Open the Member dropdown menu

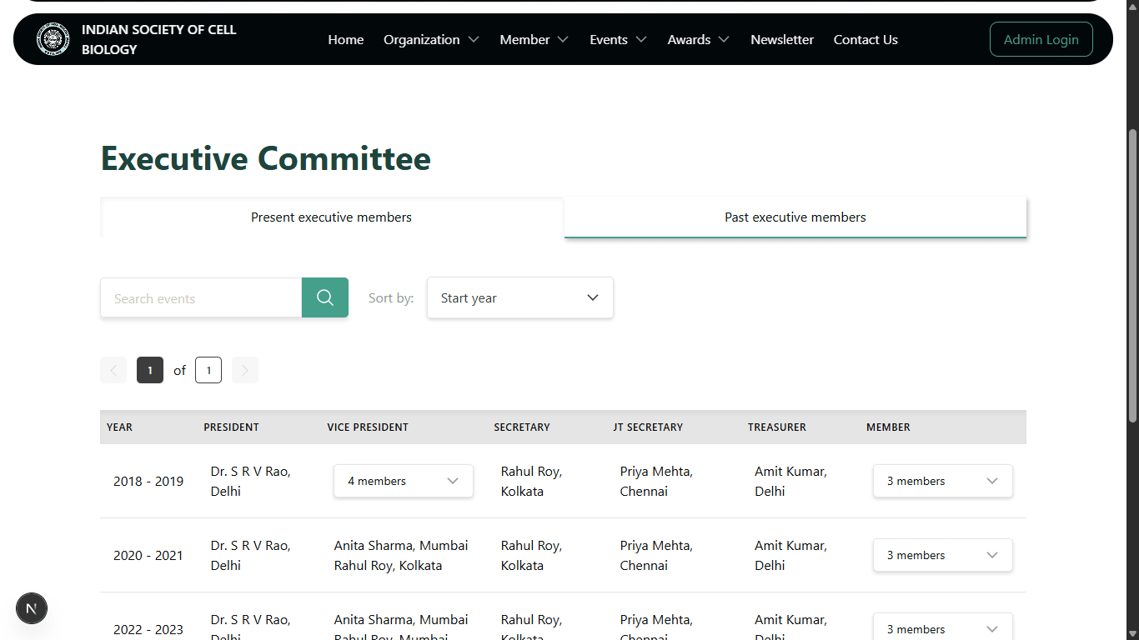(534, 39)
